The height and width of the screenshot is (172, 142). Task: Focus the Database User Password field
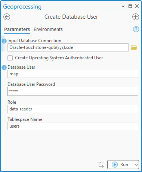click(x=73, y=91)
